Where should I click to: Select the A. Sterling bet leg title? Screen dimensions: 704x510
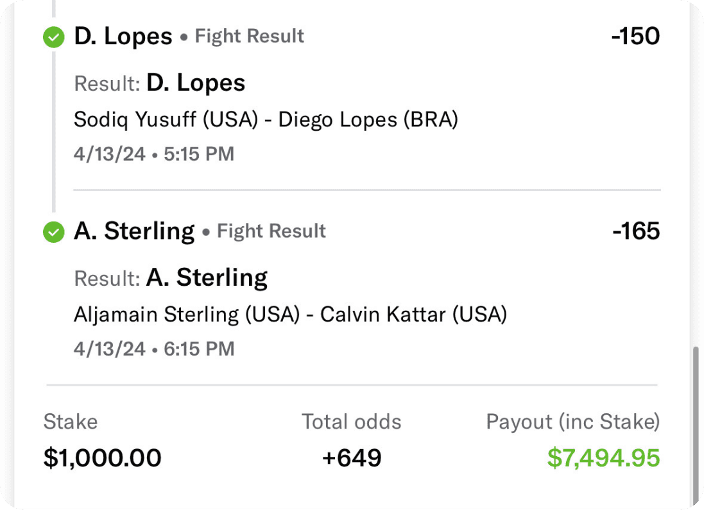click(x=134, y=231)
